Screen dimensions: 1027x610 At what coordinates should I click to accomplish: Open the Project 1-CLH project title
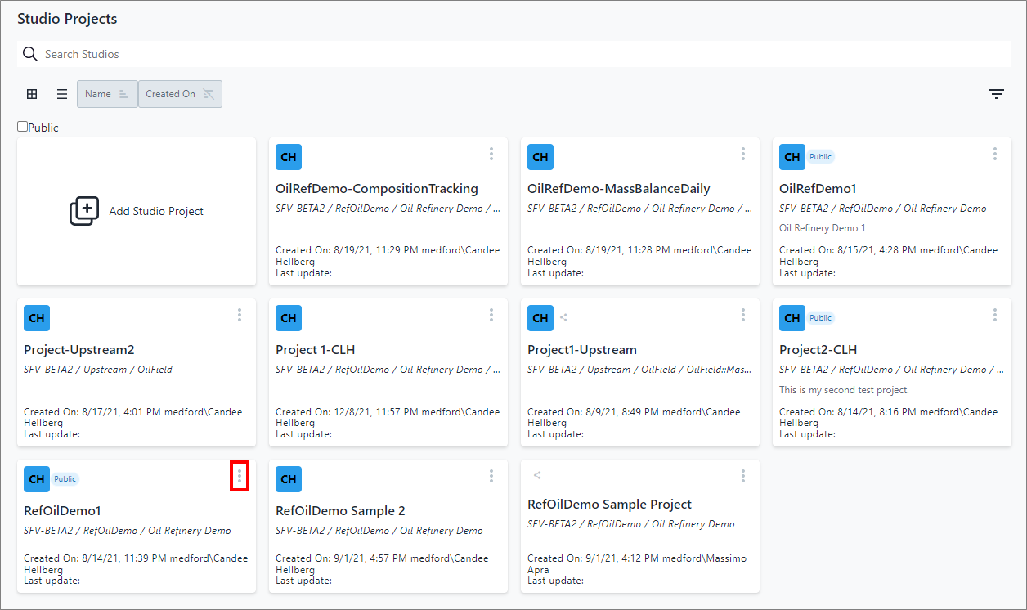click(x=315, y=350)
